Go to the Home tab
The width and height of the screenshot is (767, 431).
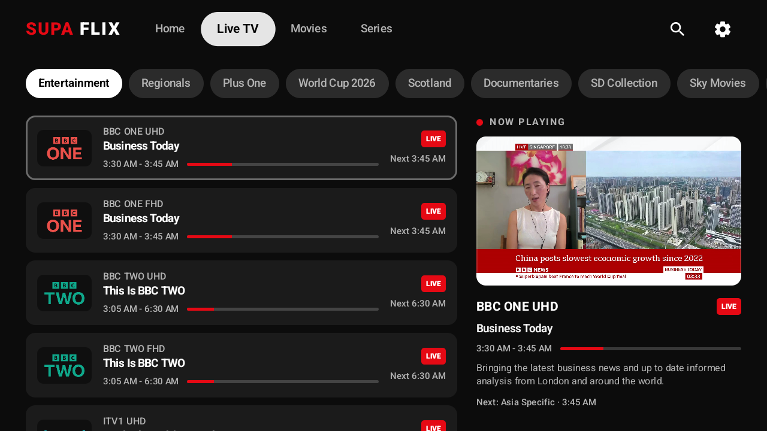pyautogui.click(x=170, y=29)
